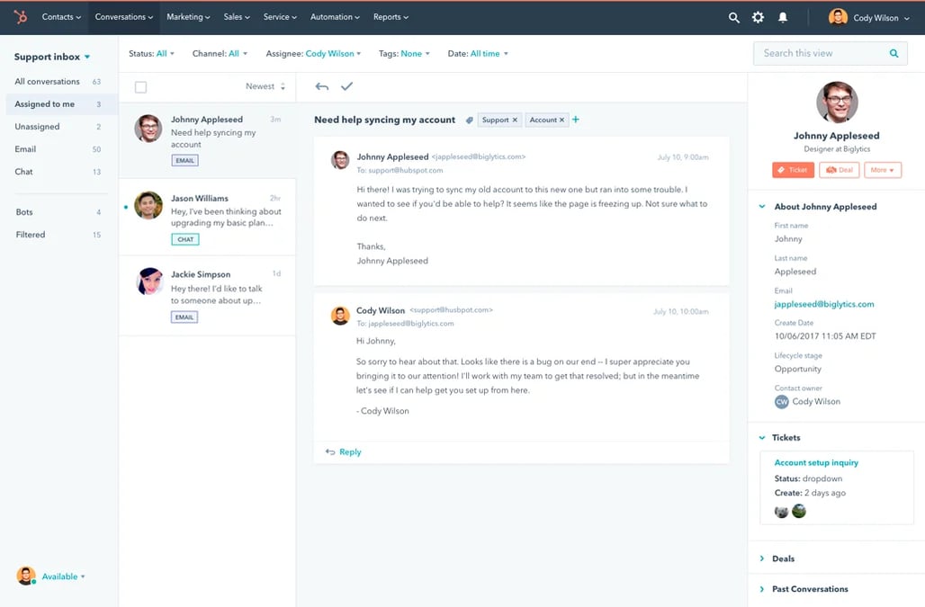Open search with the magnifying glass icon
Viewport: 925px width, 607px height.
coord(734,17)
